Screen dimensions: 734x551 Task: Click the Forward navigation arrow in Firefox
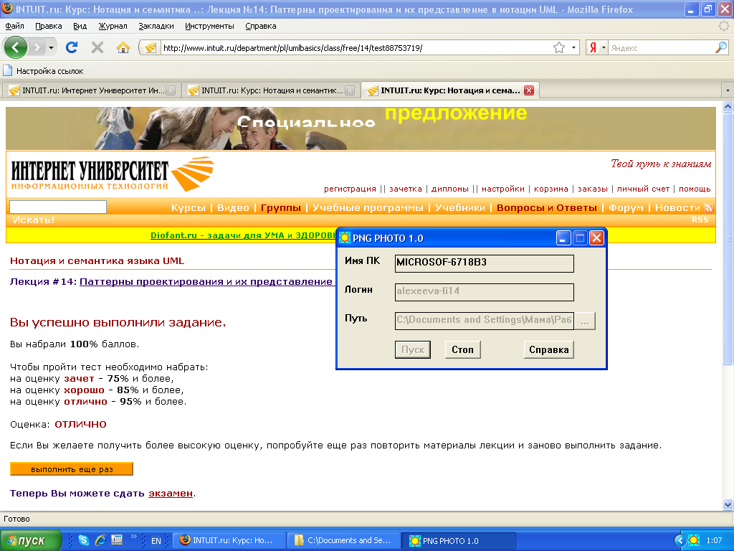tap(37, 47)
